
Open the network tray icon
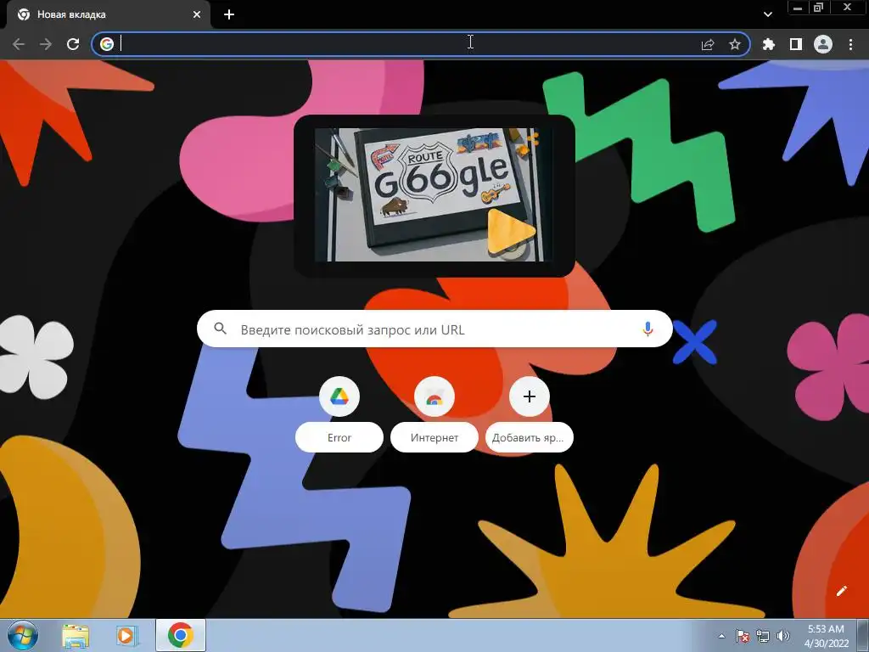coord(763,636)
